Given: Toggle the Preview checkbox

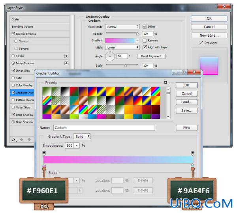Looking at the screenshot, I should pyautogui.click(x=201, y=43).
